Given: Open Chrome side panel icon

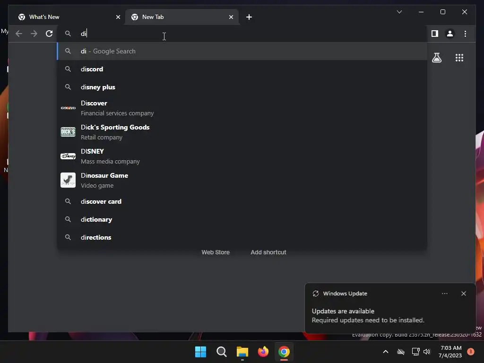Looking at the screenshot, I should [435, 34].
